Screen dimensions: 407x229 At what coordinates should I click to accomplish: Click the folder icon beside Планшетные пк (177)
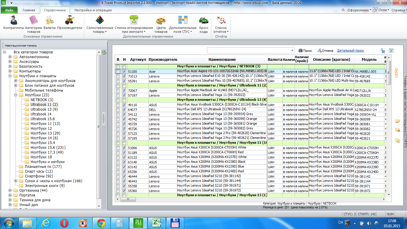(x=21, y=167)
